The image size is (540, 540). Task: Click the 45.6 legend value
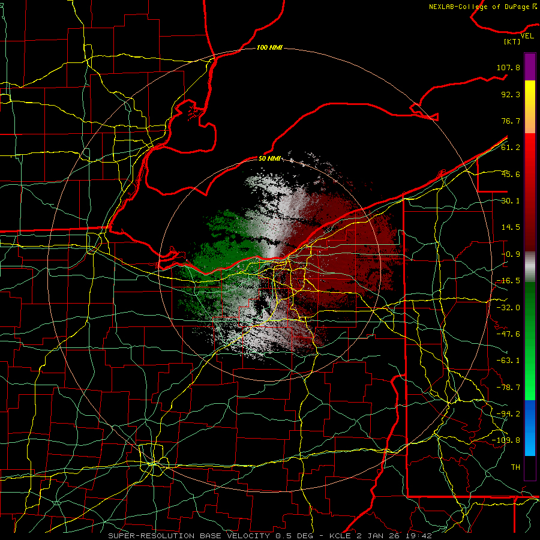(x=511, y=174)
